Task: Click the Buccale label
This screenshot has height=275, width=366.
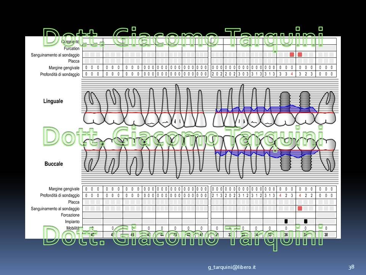Action: (53, 164)
